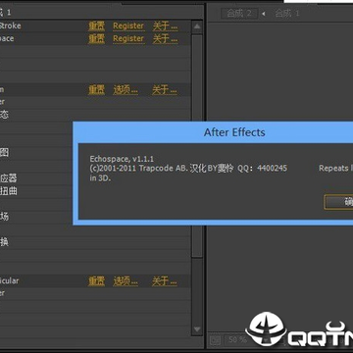Open 关于 in the row ending with 'n'
Screen dimensions: 353x353
click(165, 89)
